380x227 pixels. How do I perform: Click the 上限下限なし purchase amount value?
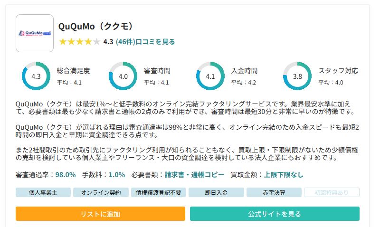(x=284, y=174)
